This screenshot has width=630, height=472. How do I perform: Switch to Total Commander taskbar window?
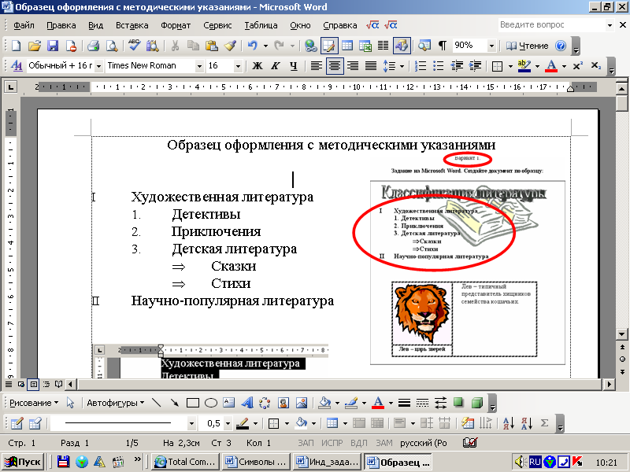pos(186,462)
